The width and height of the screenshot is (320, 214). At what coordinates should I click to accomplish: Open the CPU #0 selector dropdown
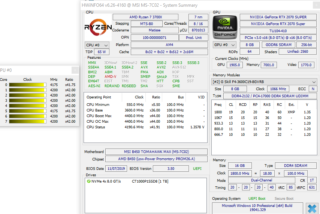coord(97,45)
